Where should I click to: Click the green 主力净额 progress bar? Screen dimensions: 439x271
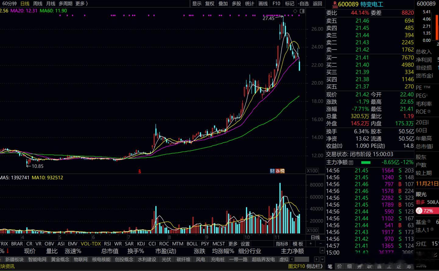366,163
